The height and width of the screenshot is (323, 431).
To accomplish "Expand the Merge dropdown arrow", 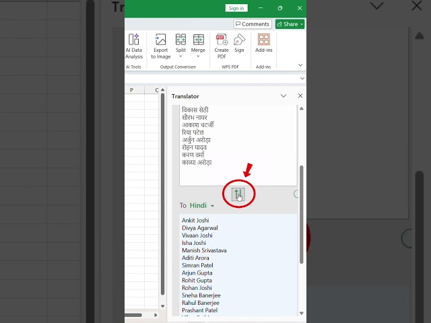I will coord(198,57).
